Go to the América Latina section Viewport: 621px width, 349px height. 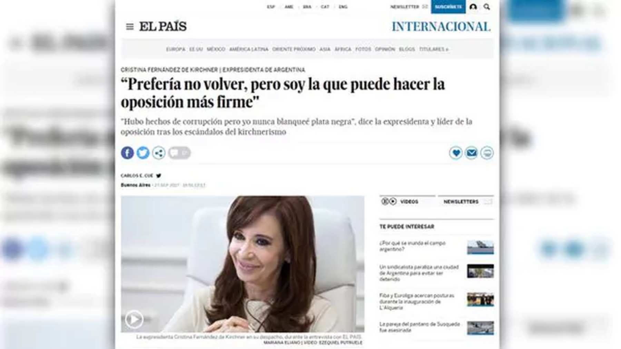pyautogui.click(x=249, y=49)
